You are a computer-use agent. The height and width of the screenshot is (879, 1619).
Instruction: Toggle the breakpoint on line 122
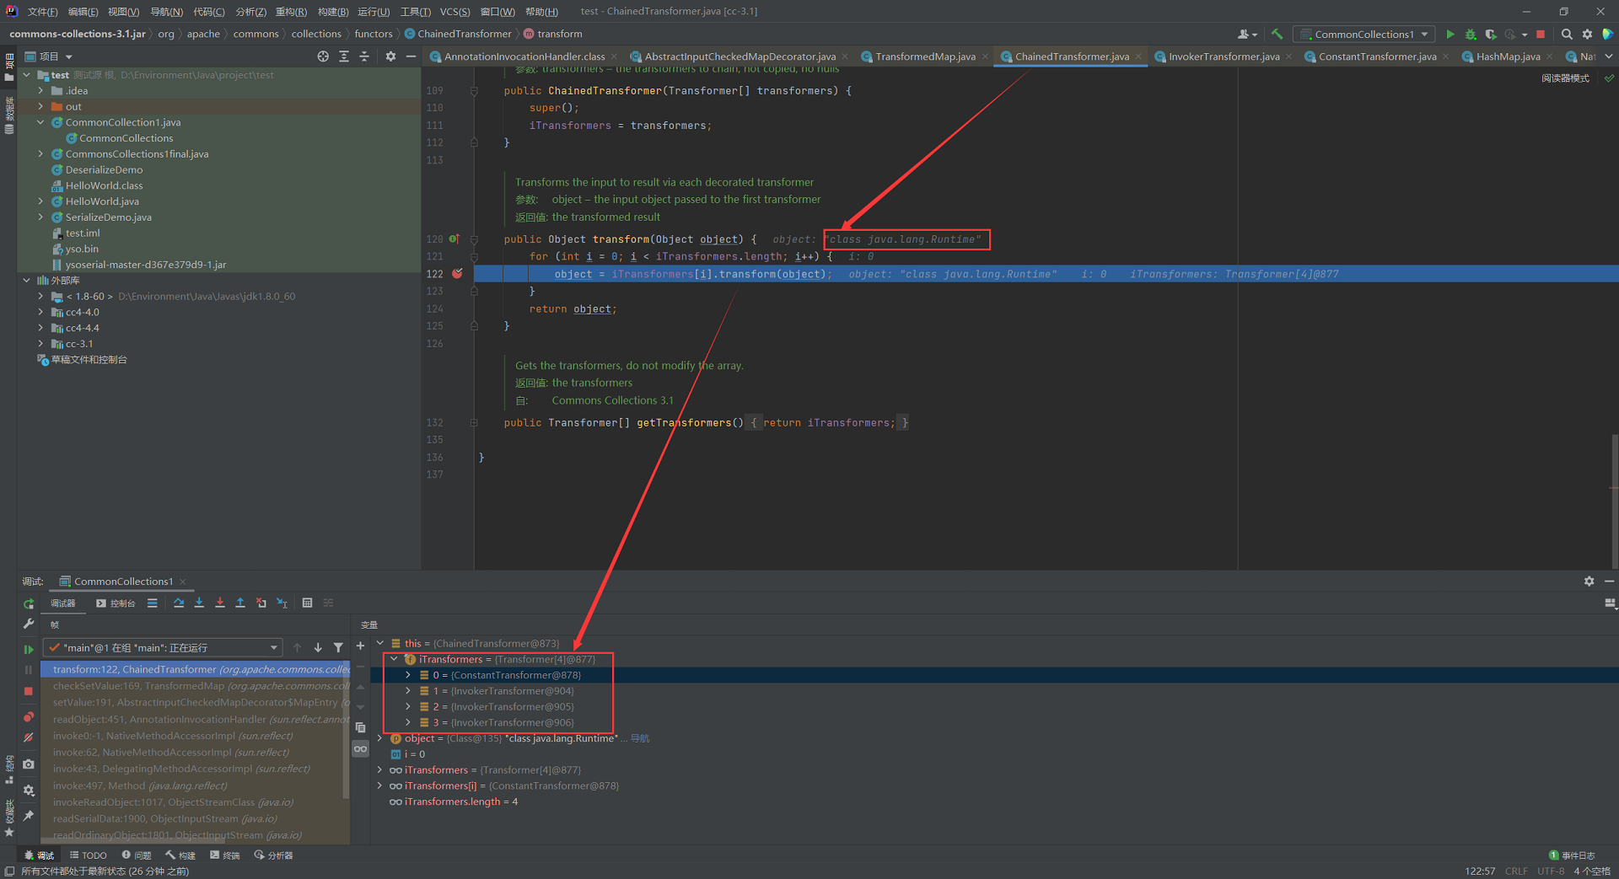(x=457, y=274)
